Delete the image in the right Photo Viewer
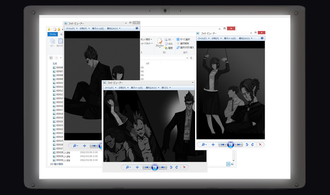Screen dimensions: 330x195 point(260,144)
